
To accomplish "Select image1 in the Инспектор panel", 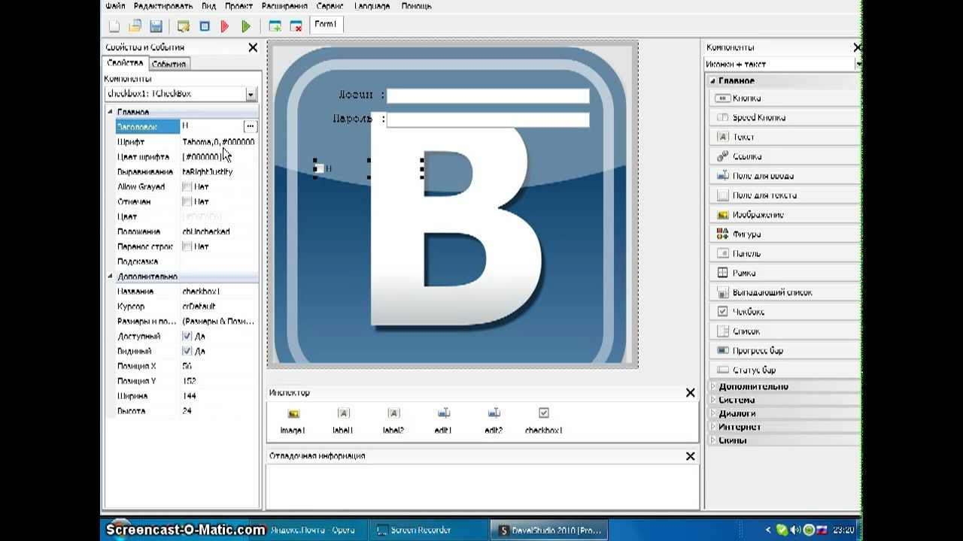I will click(x=293, y=421).
